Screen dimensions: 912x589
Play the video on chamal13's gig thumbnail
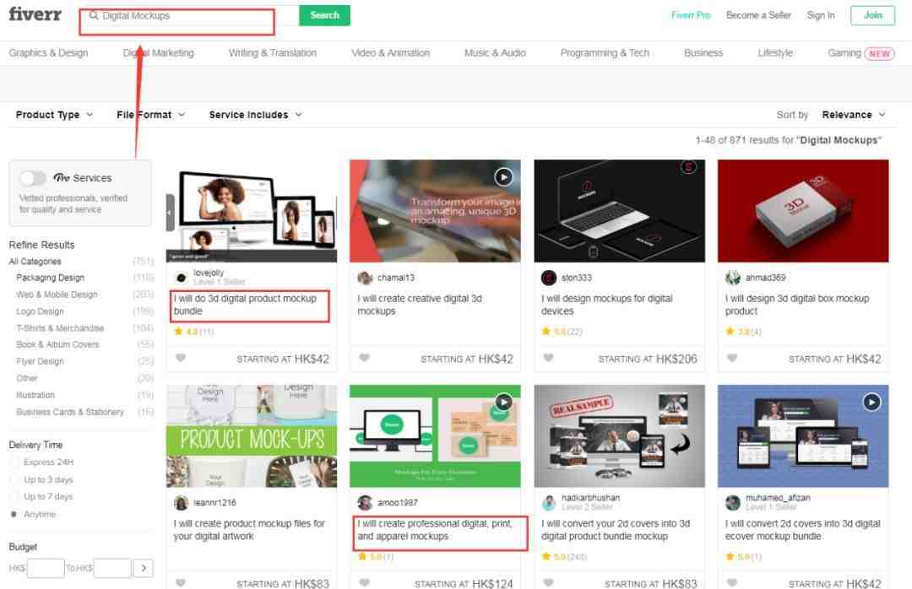503,176
